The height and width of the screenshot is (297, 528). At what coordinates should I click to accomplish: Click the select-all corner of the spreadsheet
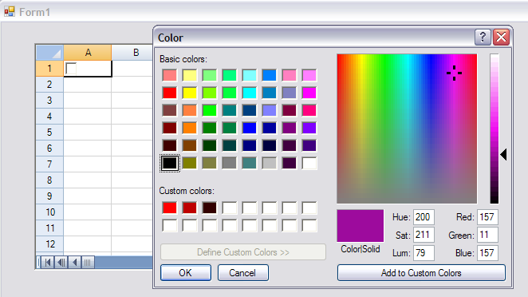click(x=49, y=53)
